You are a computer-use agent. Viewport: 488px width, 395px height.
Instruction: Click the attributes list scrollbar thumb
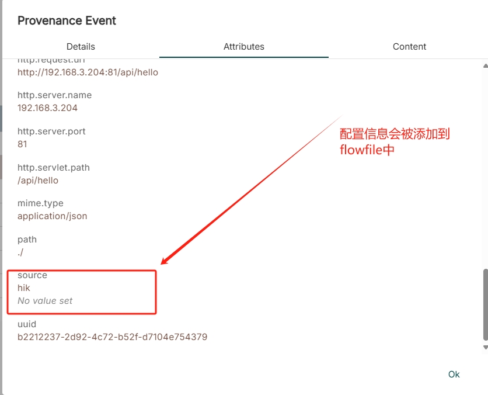[x=485, y=304]
